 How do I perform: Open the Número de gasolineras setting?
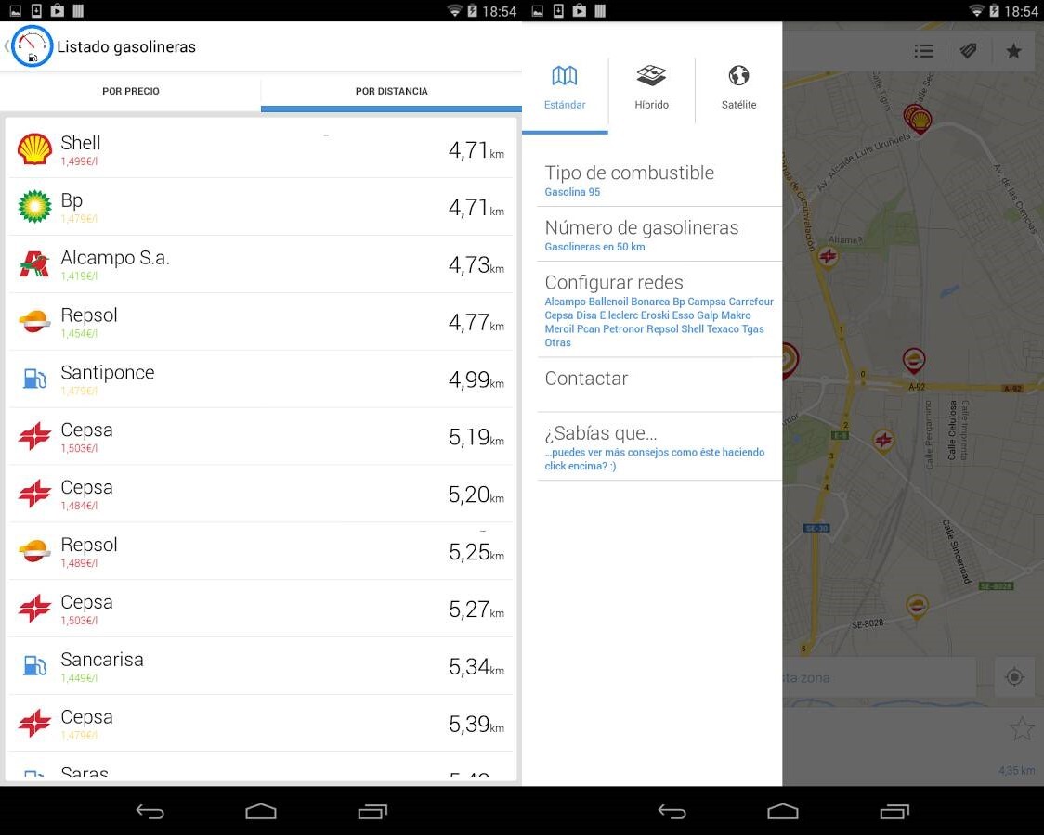(659, 236)
